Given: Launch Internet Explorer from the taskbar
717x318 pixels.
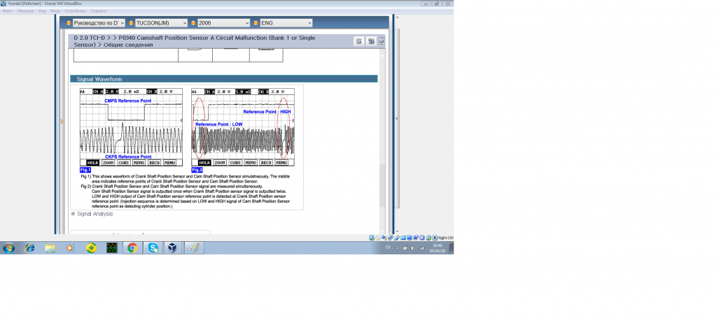Looking at the screenshot, I should pos(29,247).
